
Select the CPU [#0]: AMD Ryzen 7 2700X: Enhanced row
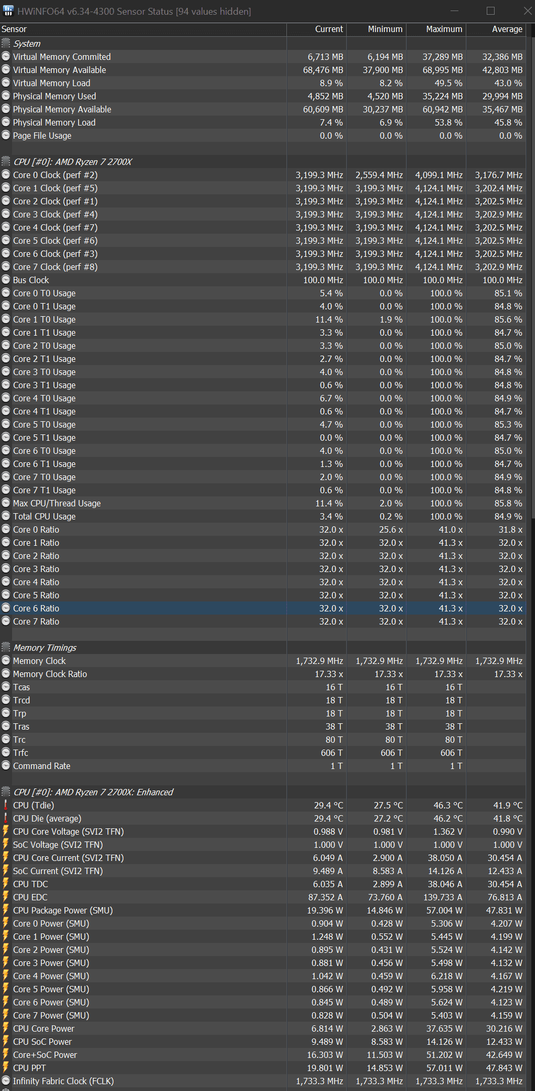263,792
